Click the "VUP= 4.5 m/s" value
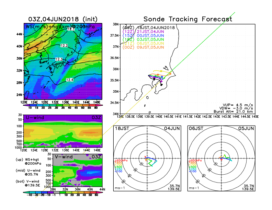The image size is (272, 210). click(238, 105)
